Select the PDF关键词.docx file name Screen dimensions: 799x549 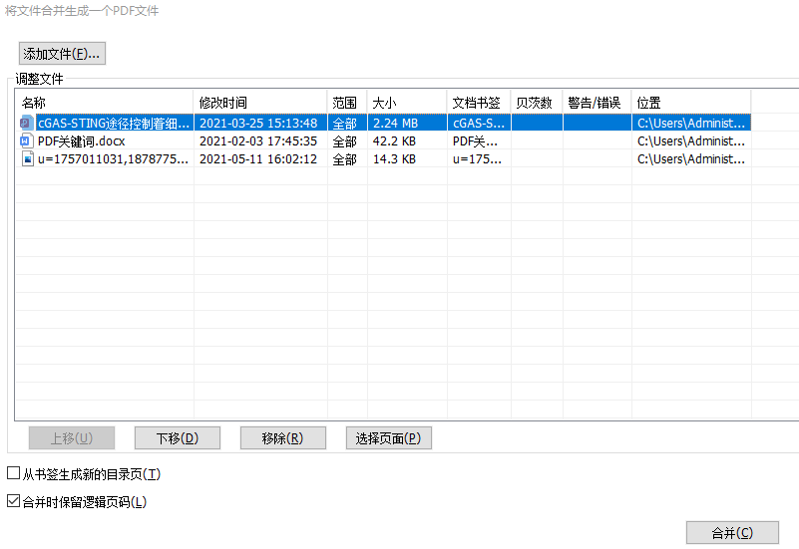pyautogui.click(x=82, y=140)
